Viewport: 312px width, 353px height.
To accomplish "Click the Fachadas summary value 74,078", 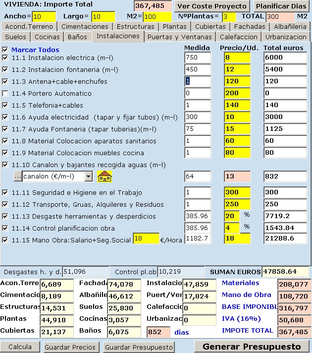I will pos(124,285).
